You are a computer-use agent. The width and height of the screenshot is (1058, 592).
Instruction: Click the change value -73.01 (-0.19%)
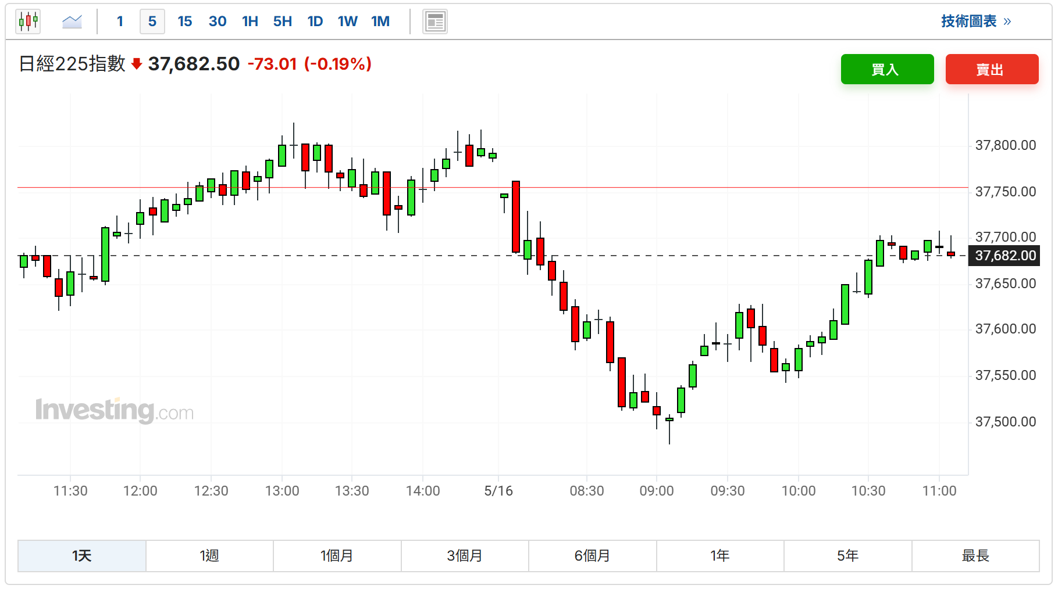309,64
